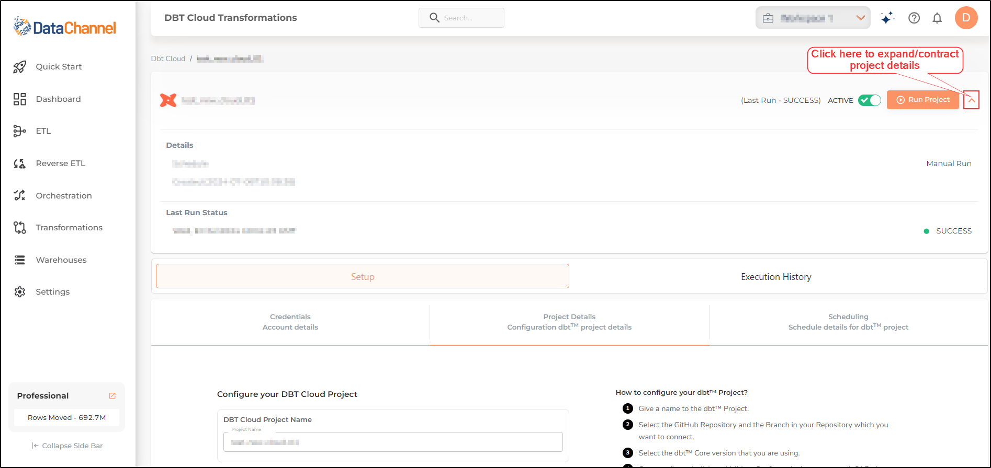Open Warehouses menu label
The height and width of the screenshot is (468, 991).
[x=61, y=260]
